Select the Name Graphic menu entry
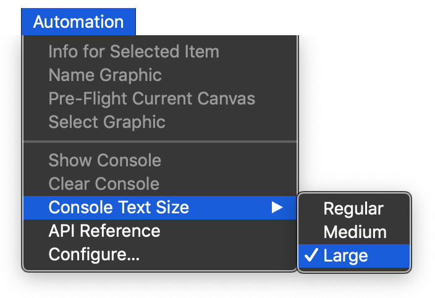The width and height of the screenshot is (435, 298). coord(105,75)
